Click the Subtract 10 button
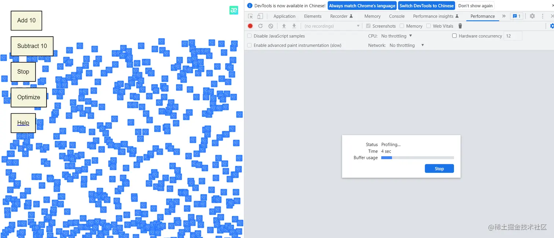554x238 pixels. 32,46
